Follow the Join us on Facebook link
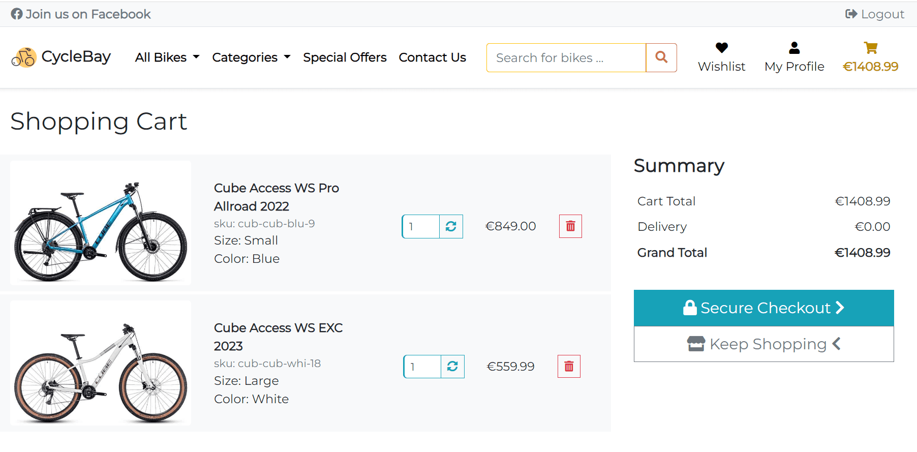 [x=81, y=14]
